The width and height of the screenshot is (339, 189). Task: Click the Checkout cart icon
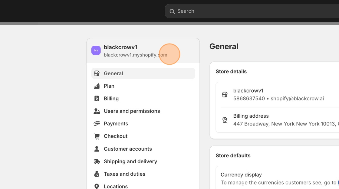coord(97,136)
